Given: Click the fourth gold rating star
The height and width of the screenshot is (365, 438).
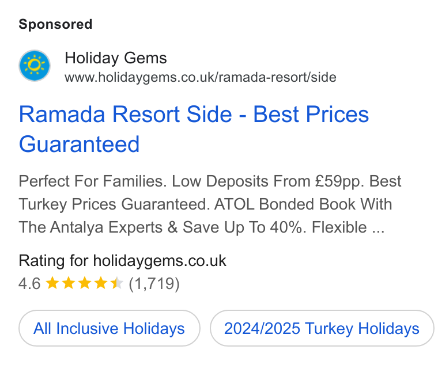Looking at the screenshot, I should (101, 283).
